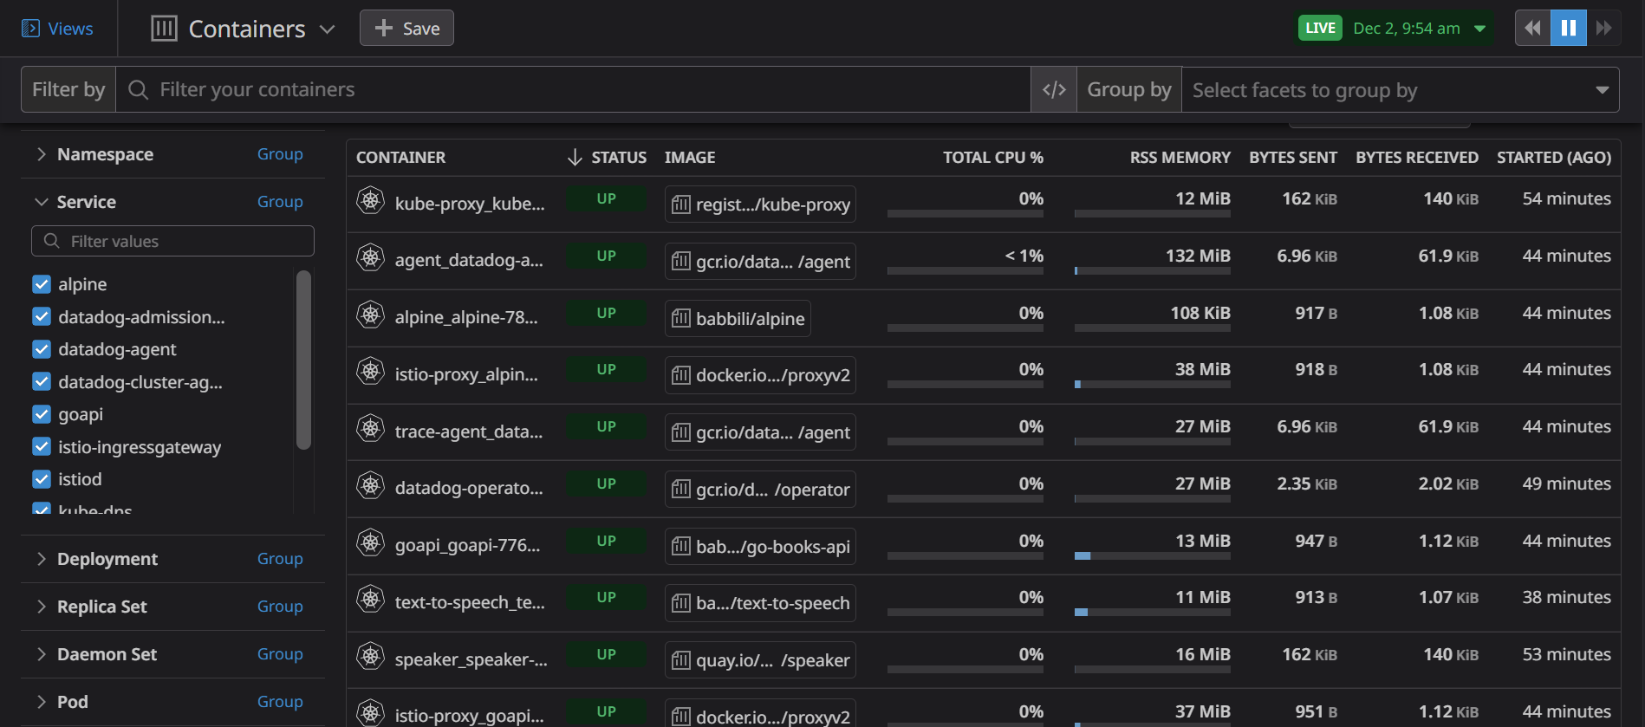This screenshot has width=1645, height=727.
Task: Click the babbili/alpine image icon
Action: pyautogui.click(x=681, y=319)
